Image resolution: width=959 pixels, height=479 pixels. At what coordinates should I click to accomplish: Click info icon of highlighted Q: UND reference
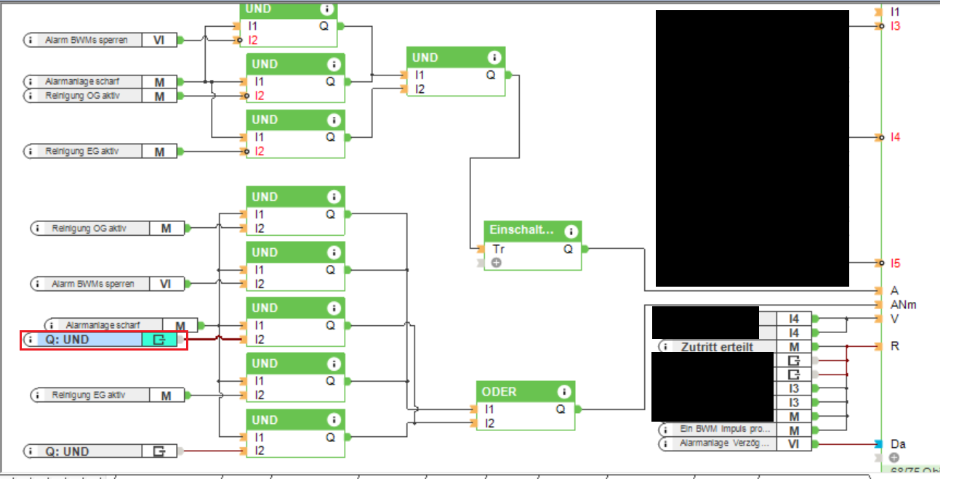pyautogui.click(x=31, y=339)
